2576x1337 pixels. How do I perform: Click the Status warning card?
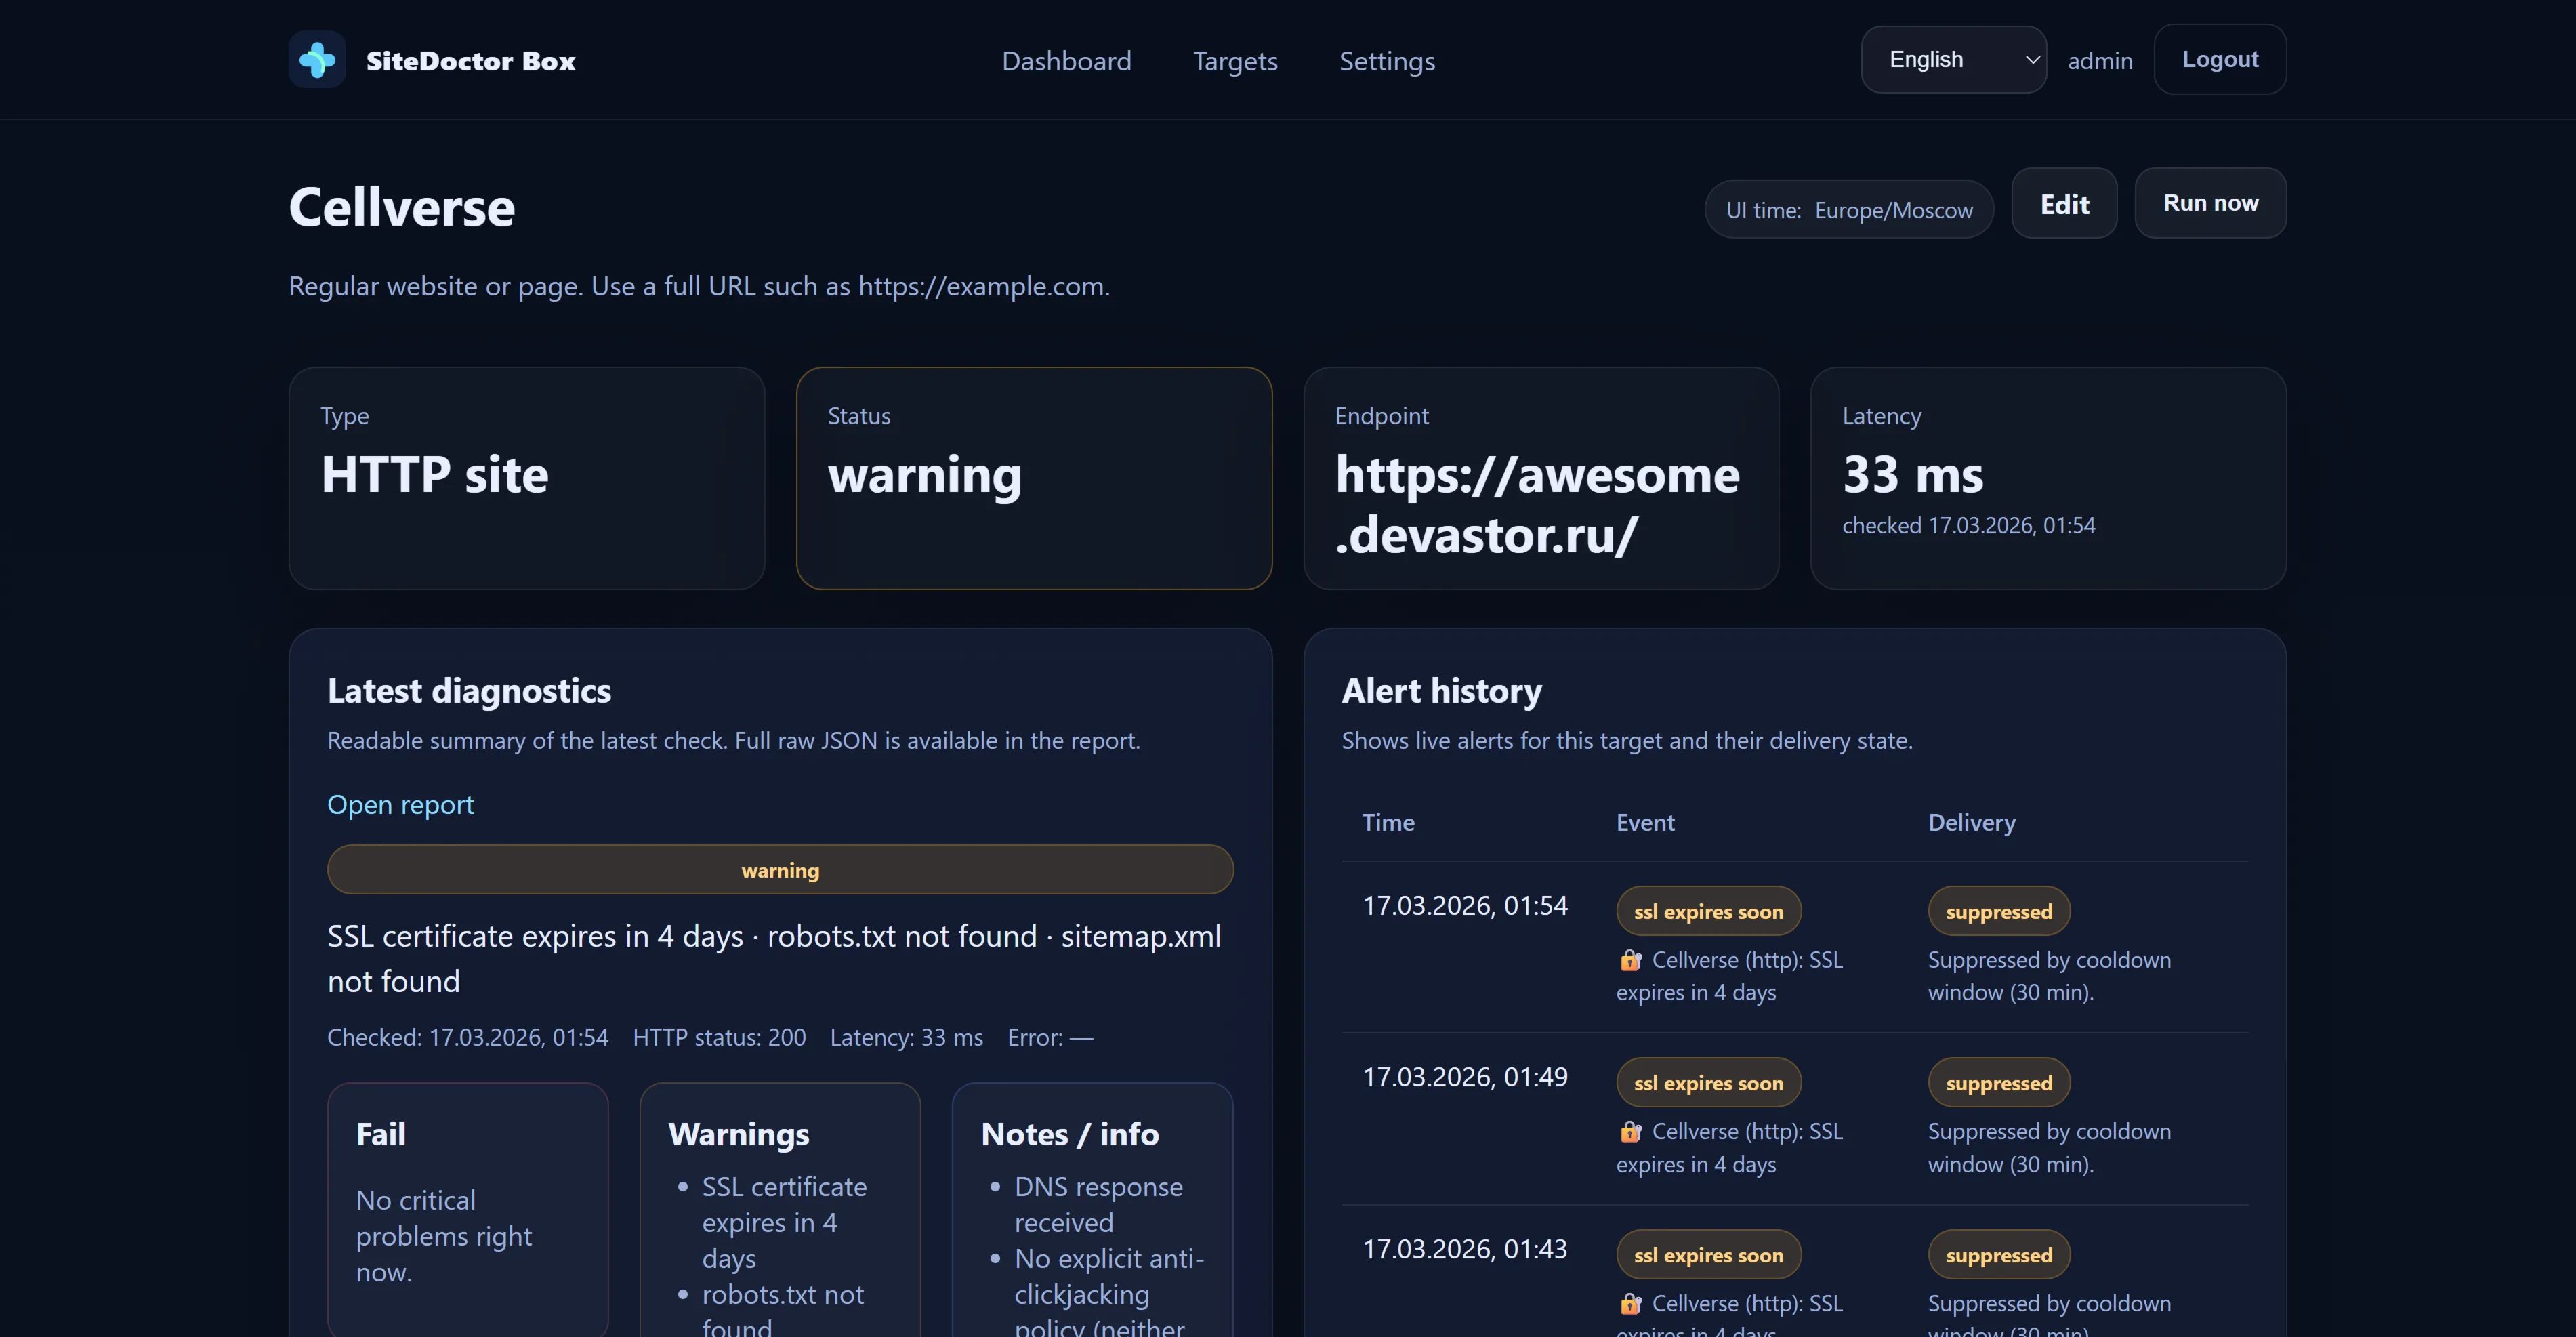(1033, 478)
